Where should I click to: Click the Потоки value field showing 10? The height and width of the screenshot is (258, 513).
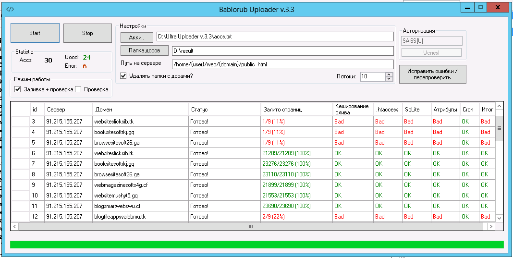[x=372, y=76]
